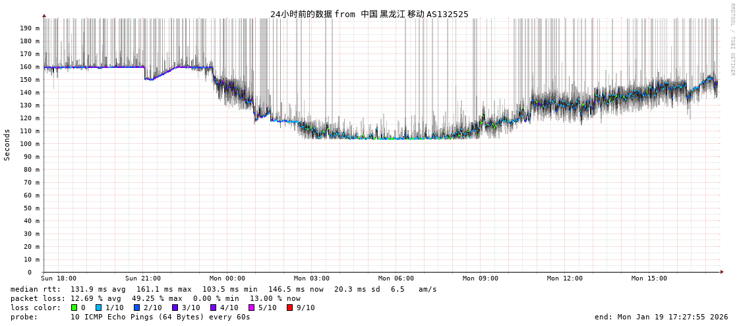Select the Mon 06:00 time marker
The image size is (739, 326).
tap(396, 278)
